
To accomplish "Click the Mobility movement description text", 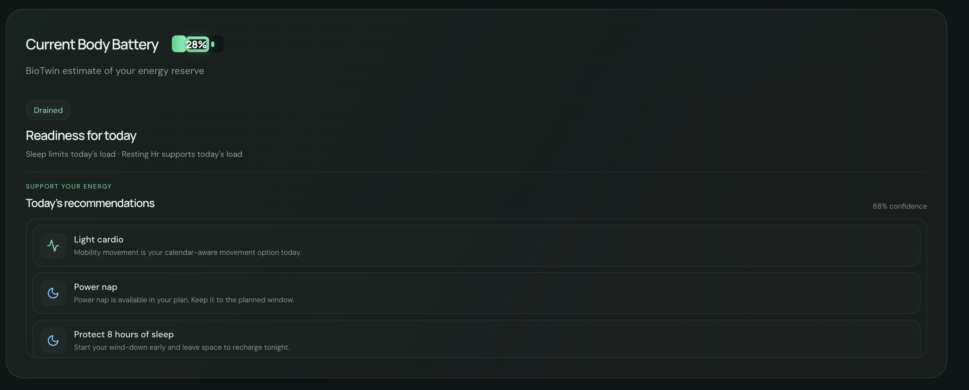I will pos(188,252).
